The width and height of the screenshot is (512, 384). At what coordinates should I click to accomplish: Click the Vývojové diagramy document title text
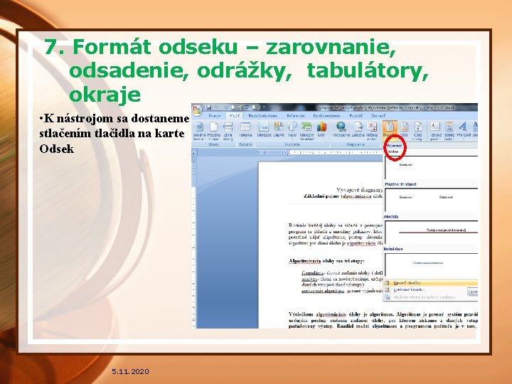point(360,190)
